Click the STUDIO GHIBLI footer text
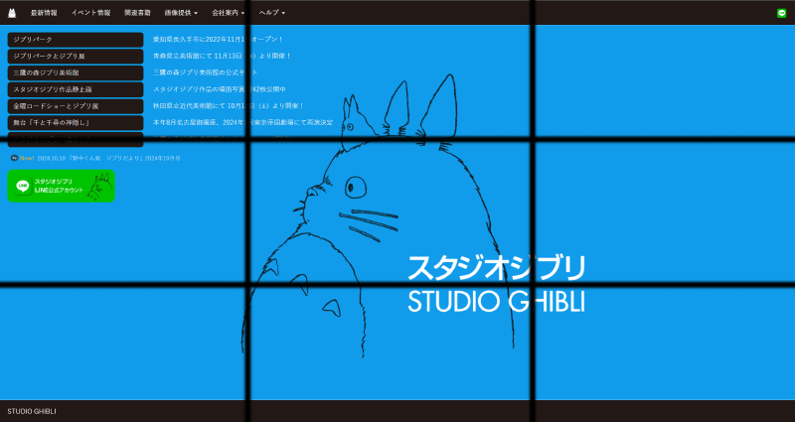 point(32,411)
